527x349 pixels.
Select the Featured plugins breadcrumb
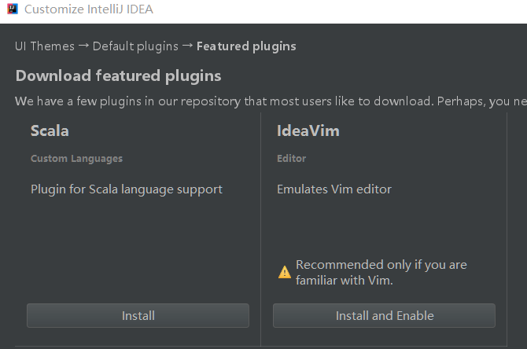click(246, 46)
